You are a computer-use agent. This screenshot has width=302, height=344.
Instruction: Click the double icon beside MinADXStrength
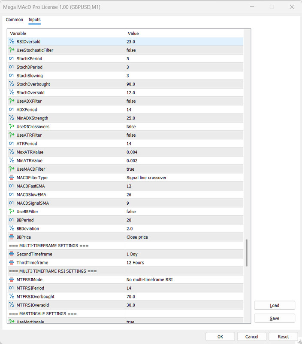click(x=12, y=118)
